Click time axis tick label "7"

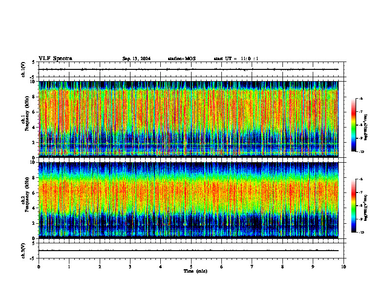[252, 267]
